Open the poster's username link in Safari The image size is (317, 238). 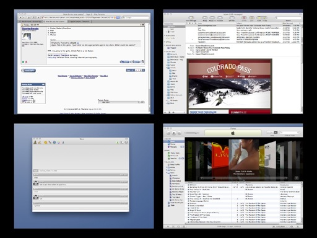click(x=30, y=29)
